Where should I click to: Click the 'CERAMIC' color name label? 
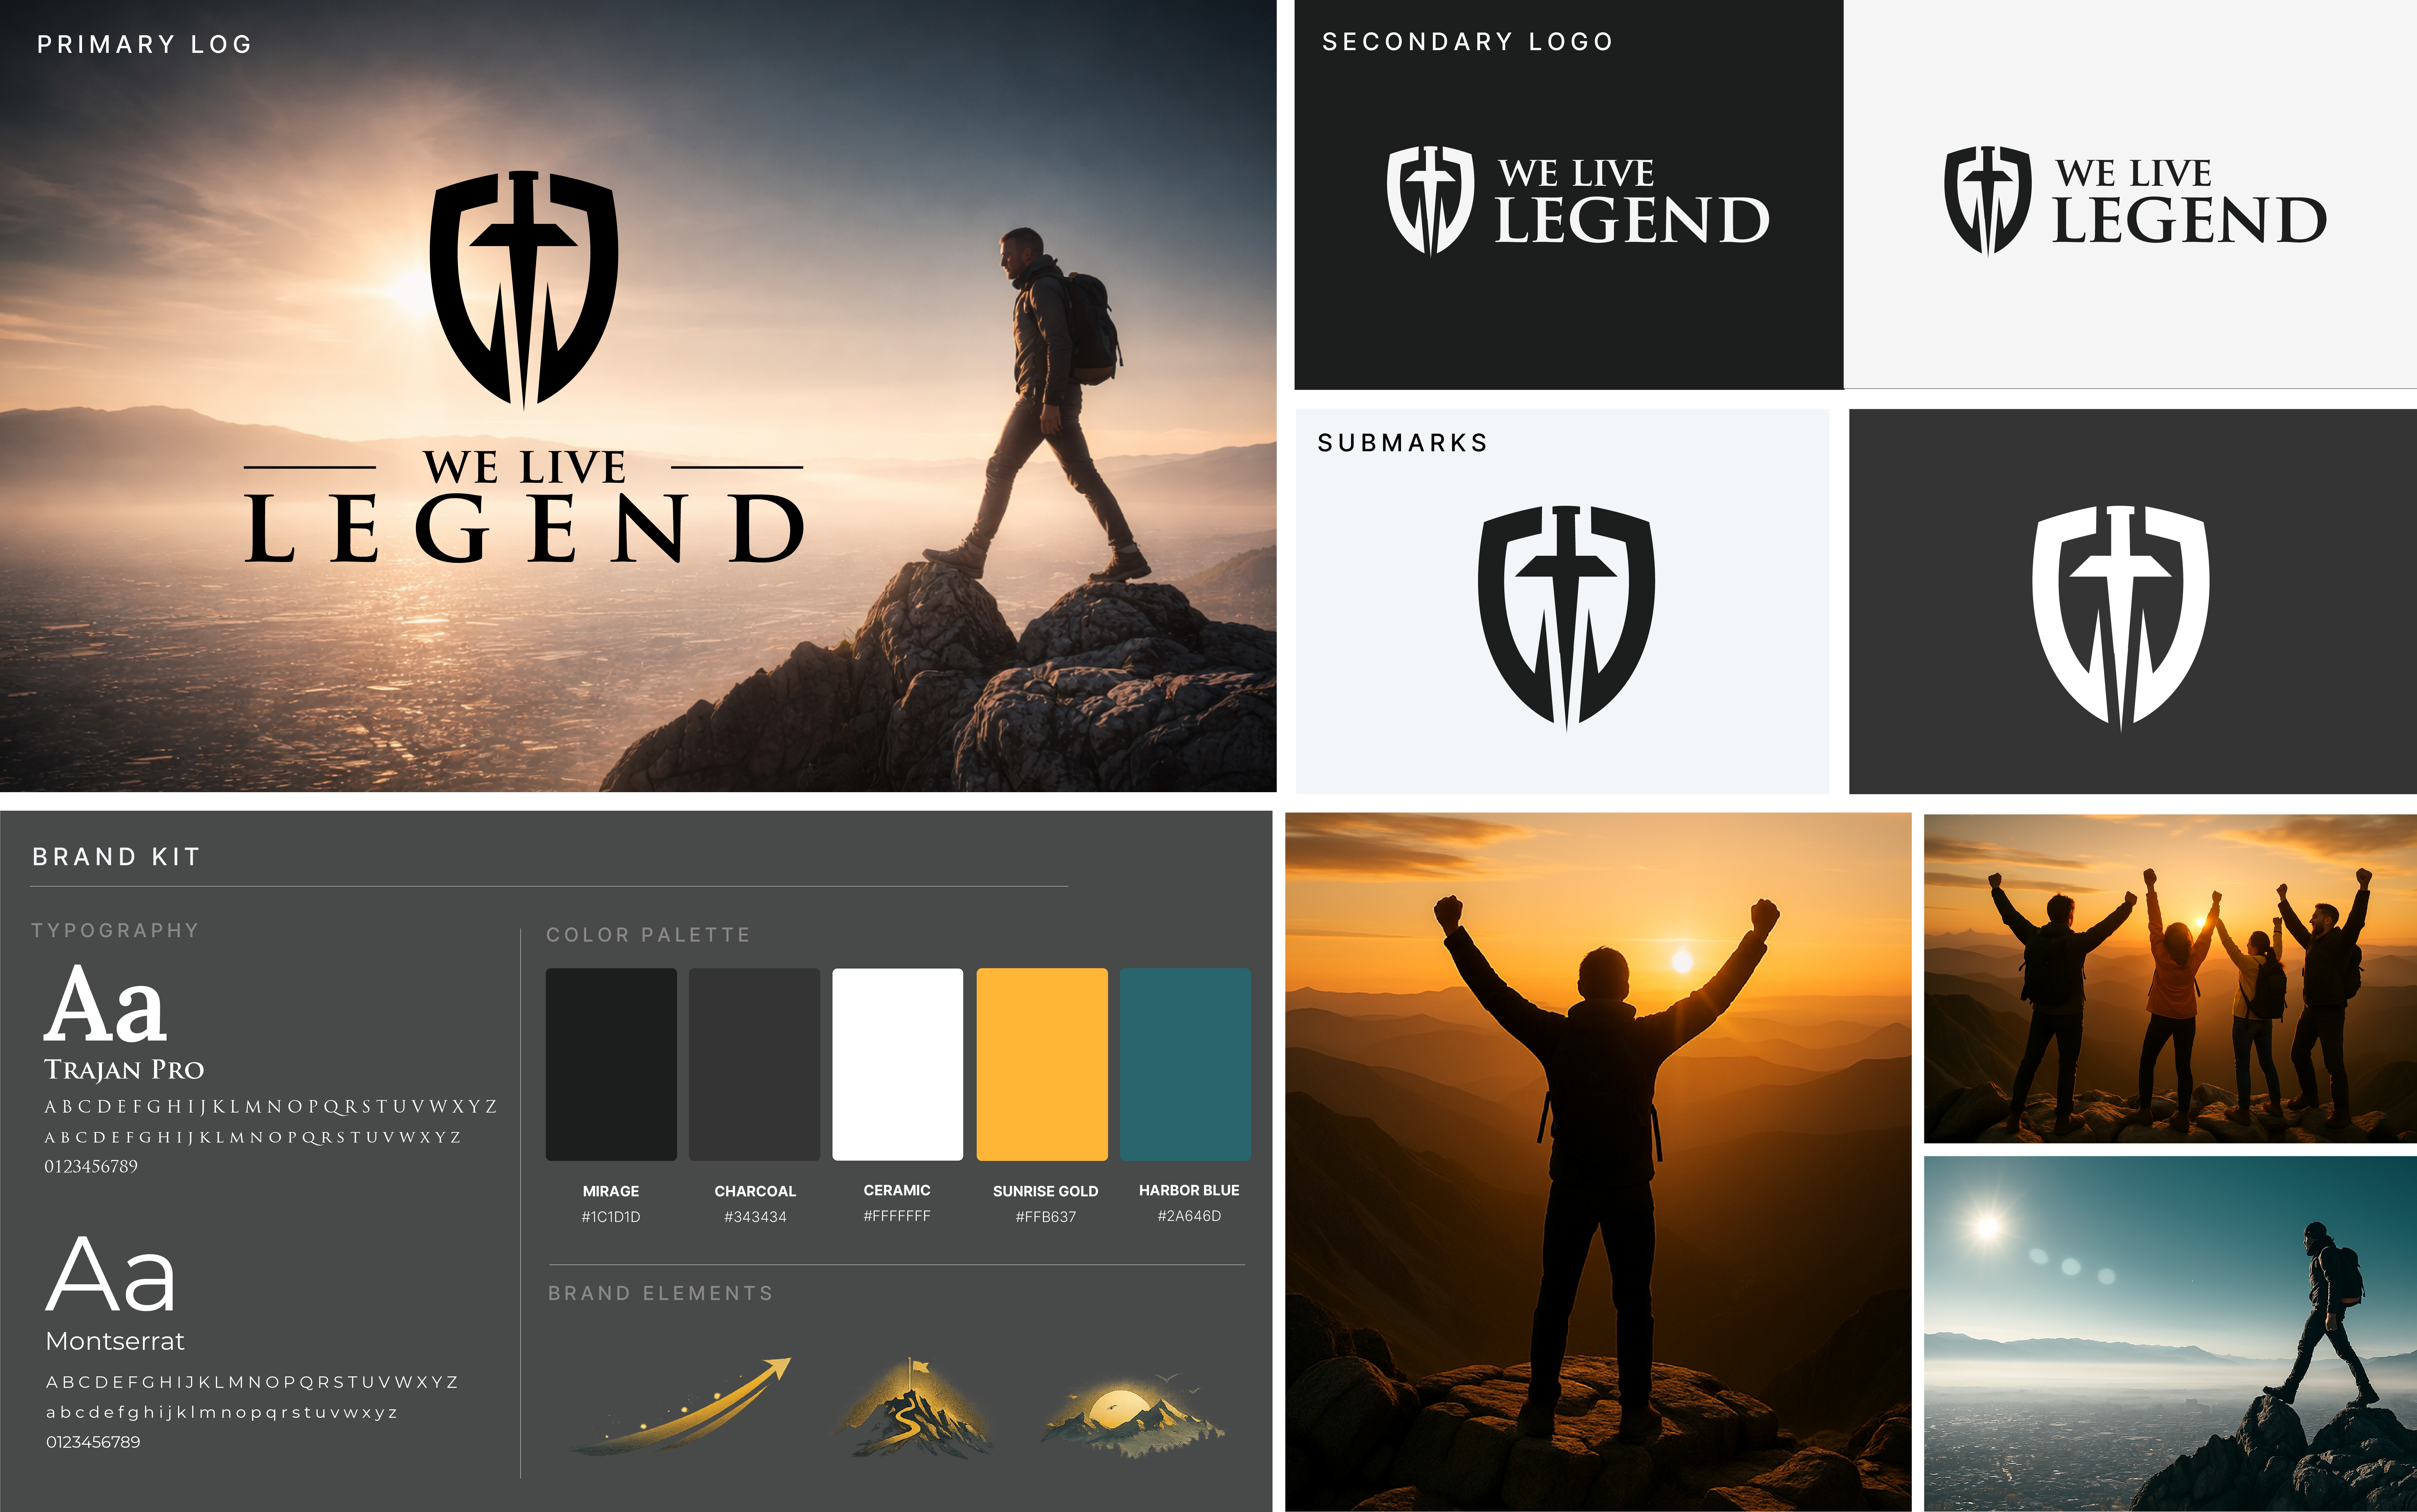[897, 1190]
